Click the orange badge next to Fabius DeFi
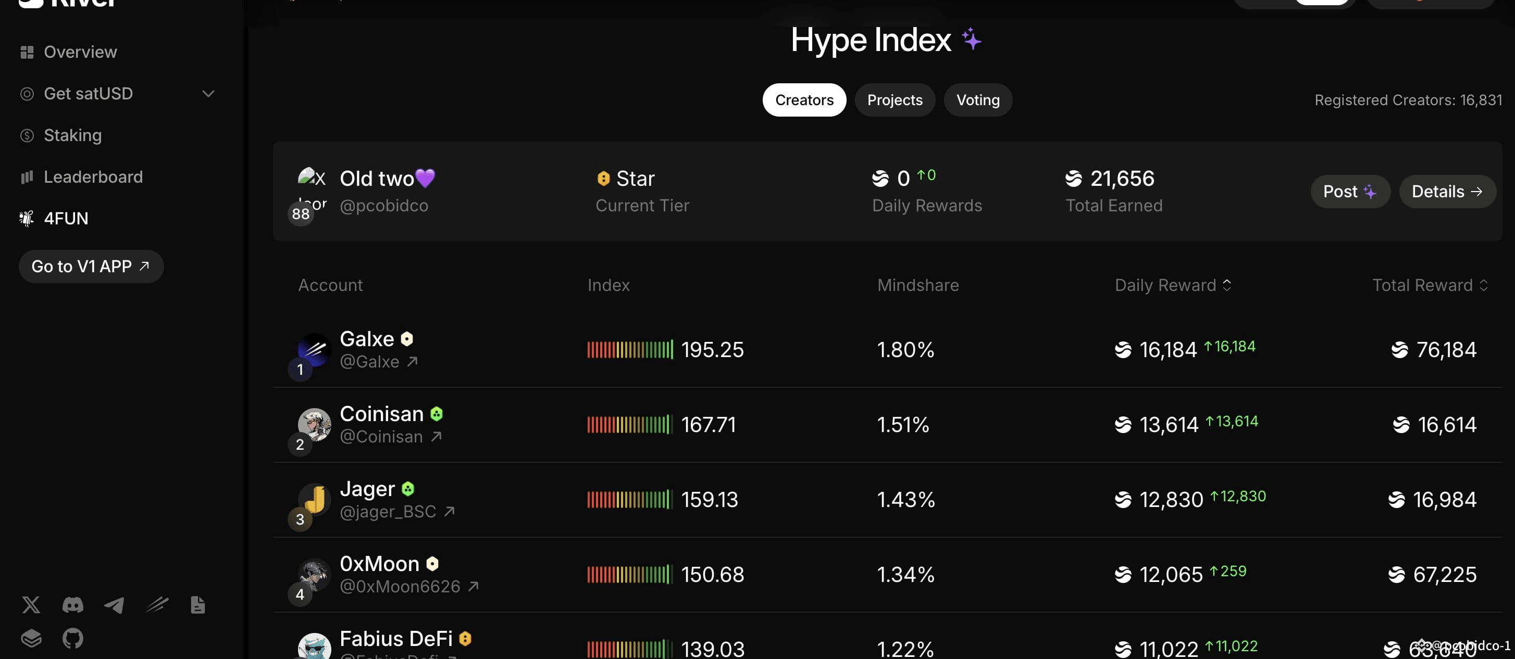 (465, 638)
